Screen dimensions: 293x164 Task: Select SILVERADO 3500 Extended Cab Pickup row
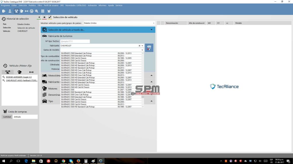click(101, 97)
